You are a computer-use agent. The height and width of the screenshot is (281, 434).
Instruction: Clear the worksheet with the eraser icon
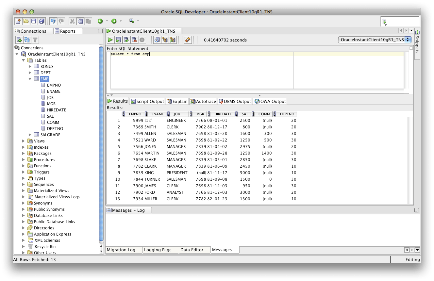(188, 40)
